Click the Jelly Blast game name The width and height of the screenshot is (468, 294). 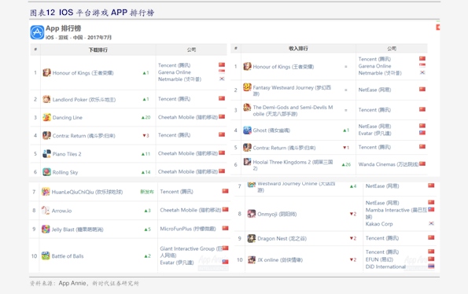[77, 230]
